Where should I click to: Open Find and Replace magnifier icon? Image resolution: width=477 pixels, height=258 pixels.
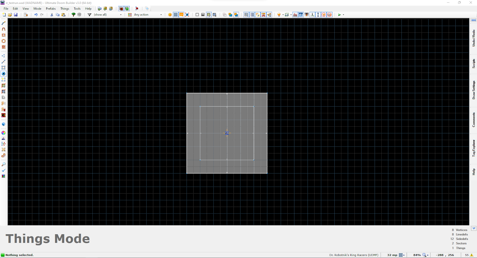point(4,164)
